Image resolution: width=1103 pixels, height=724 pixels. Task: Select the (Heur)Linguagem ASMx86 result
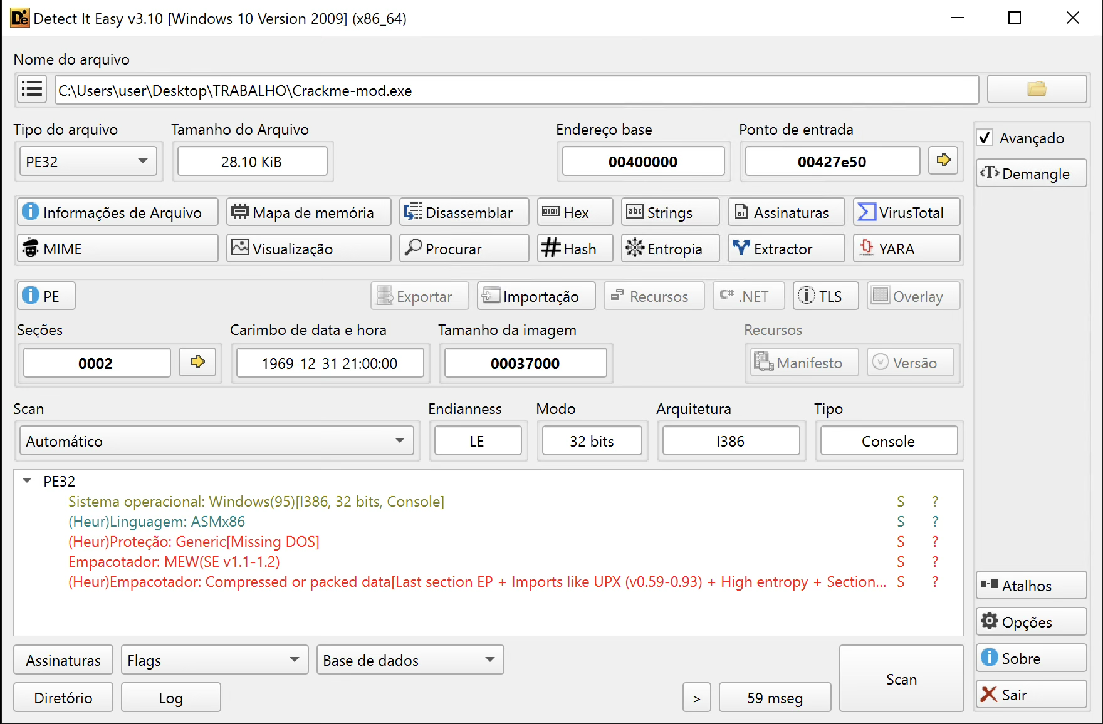(x=157, y=522)
